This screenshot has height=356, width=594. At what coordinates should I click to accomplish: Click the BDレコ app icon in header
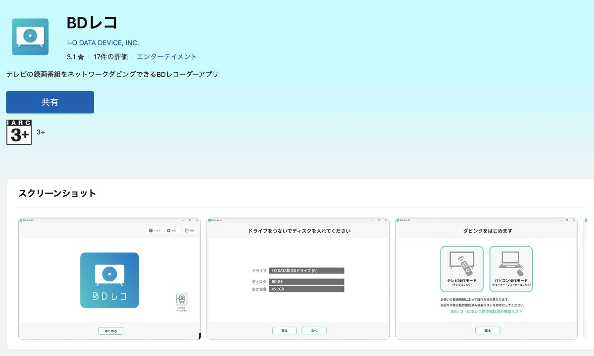click(30, 37)
